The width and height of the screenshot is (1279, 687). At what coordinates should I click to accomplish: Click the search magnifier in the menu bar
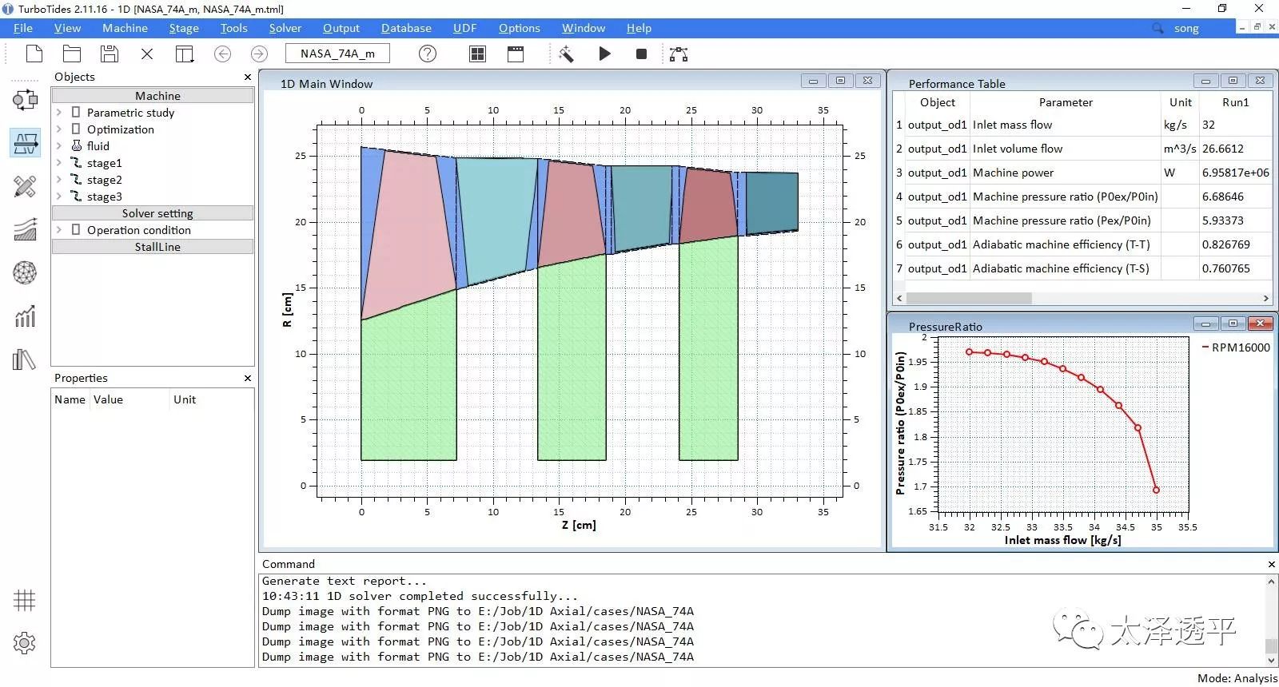pyautogui.click(x=1157, y=28)
